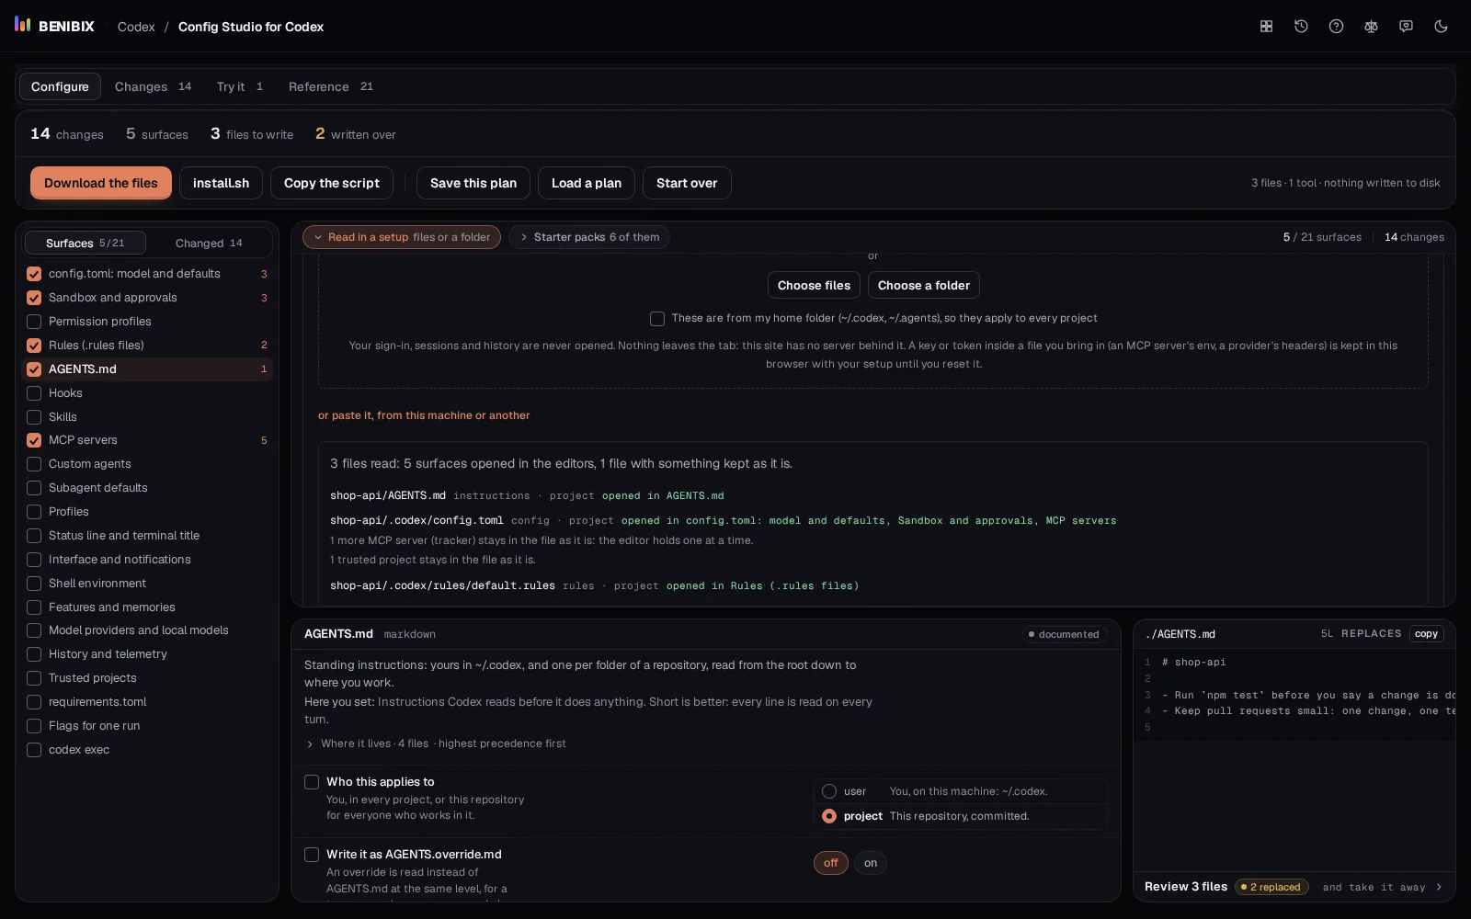This screenshot has height=919, width=1471.
Task: Open the Reference tab
Action: [331, 86]
